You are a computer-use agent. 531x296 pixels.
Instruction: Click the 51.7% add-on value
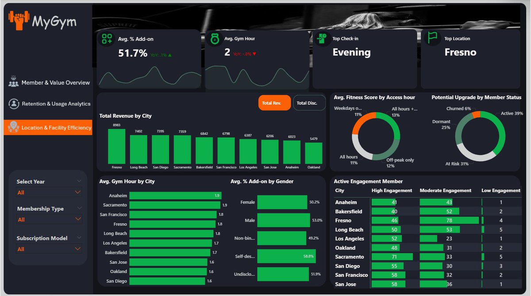point(133,54)
